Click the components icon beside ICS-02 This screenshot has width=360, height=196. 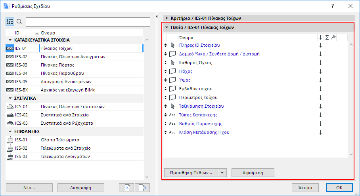click(x=10, y=115)
